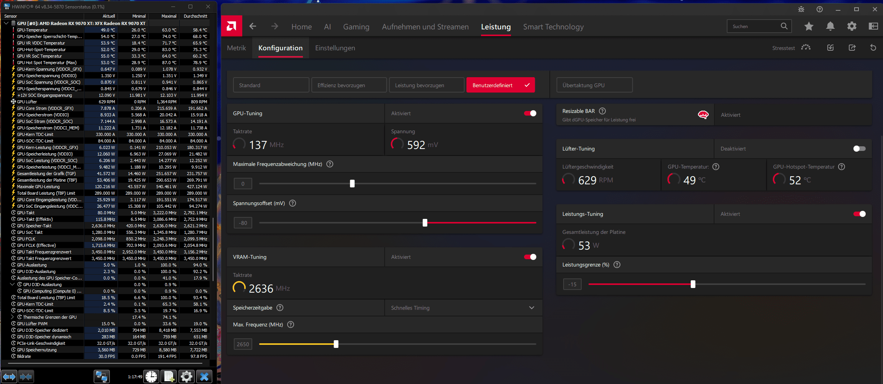
Task: Open help for Max. Frequenz (MHz)
Action: (x=291, y=324)
